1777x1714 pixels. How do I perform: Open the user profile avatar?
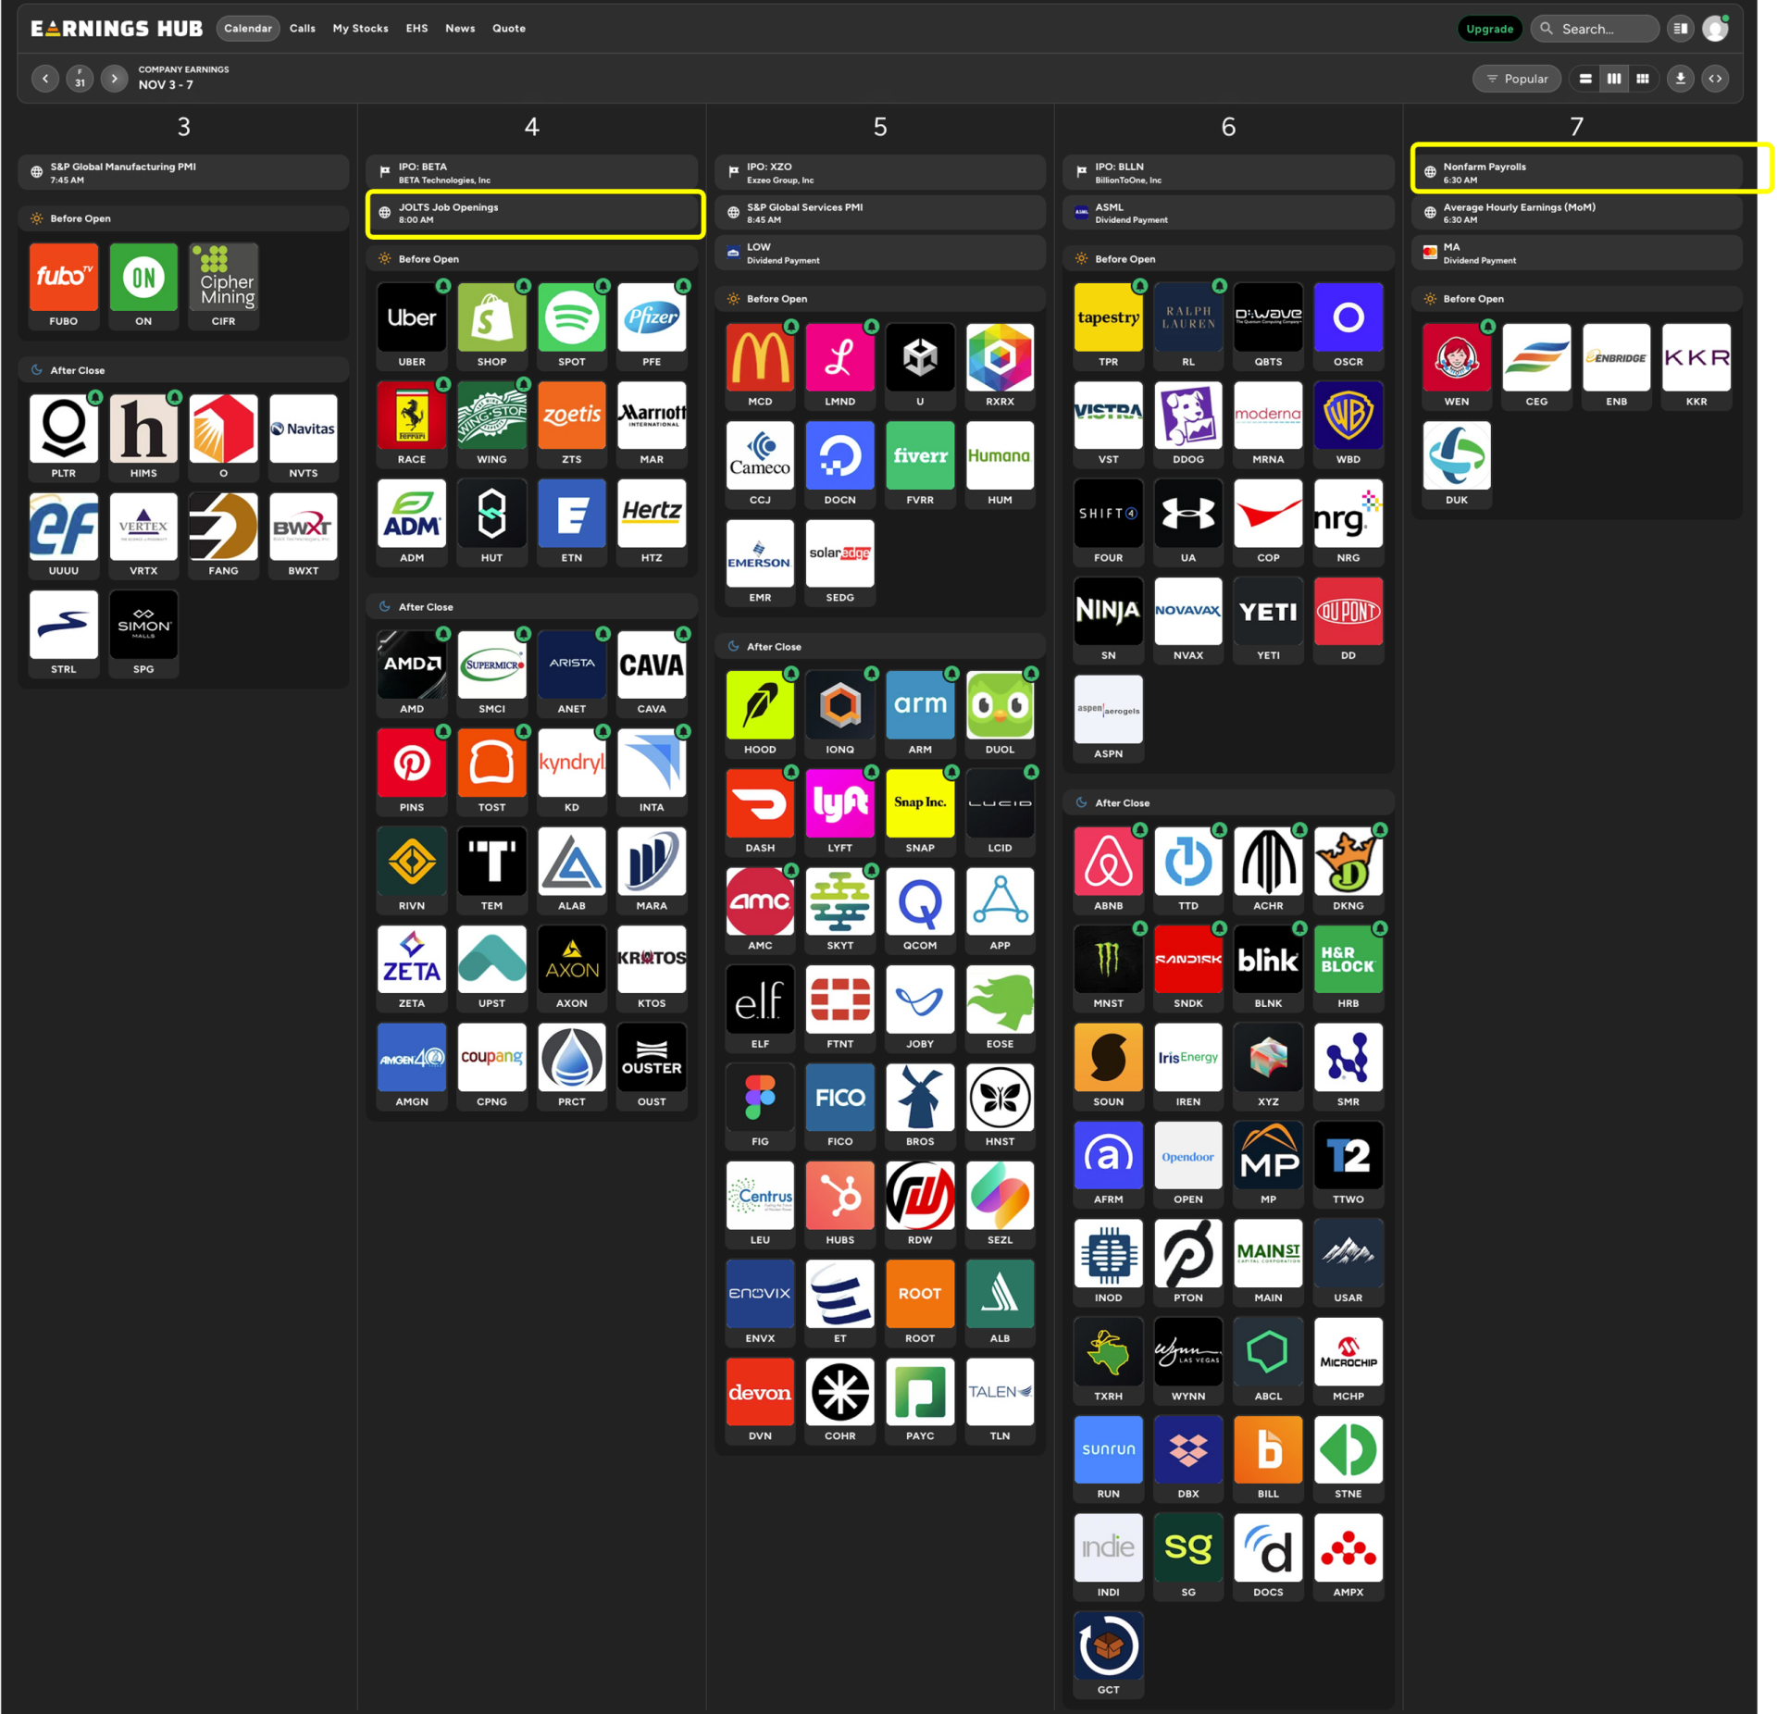pyautogui.click(x=1715, y=29)
